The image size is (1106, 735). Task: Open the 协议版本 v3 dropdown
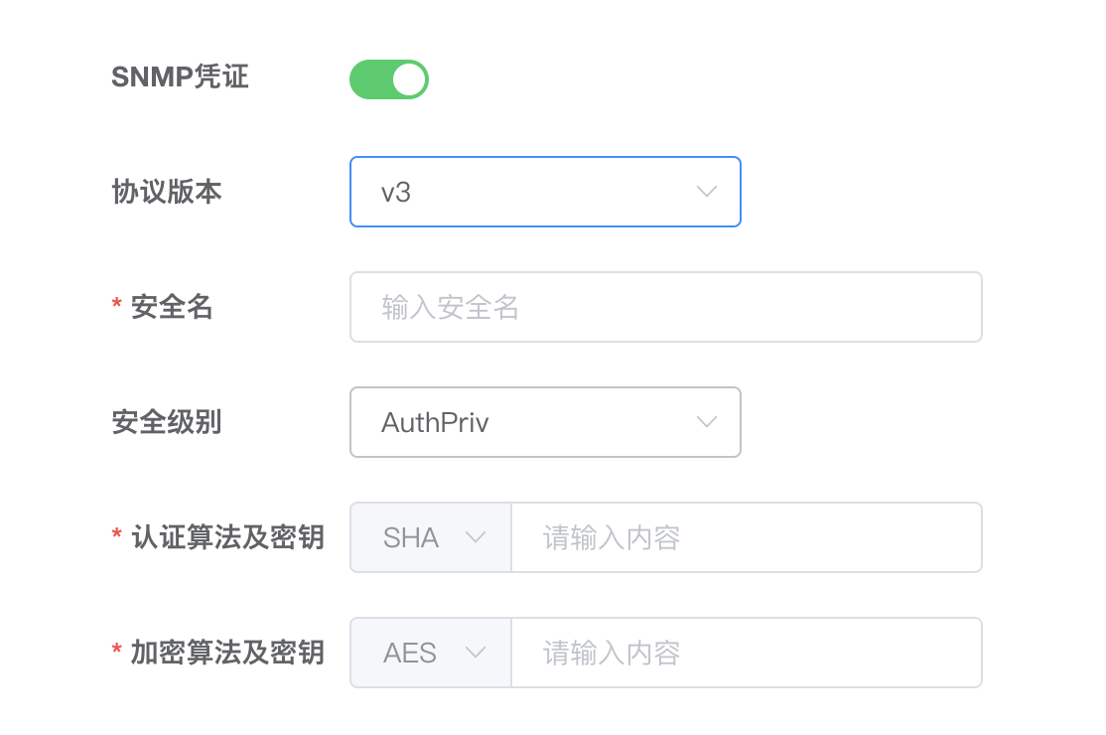click(x=545, y=192)
